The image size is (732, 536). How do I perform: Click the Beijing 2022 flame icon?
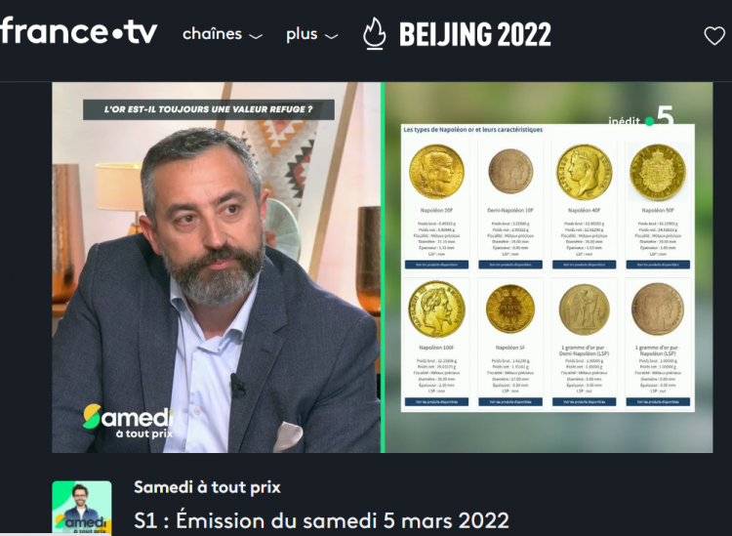(375, 33)
